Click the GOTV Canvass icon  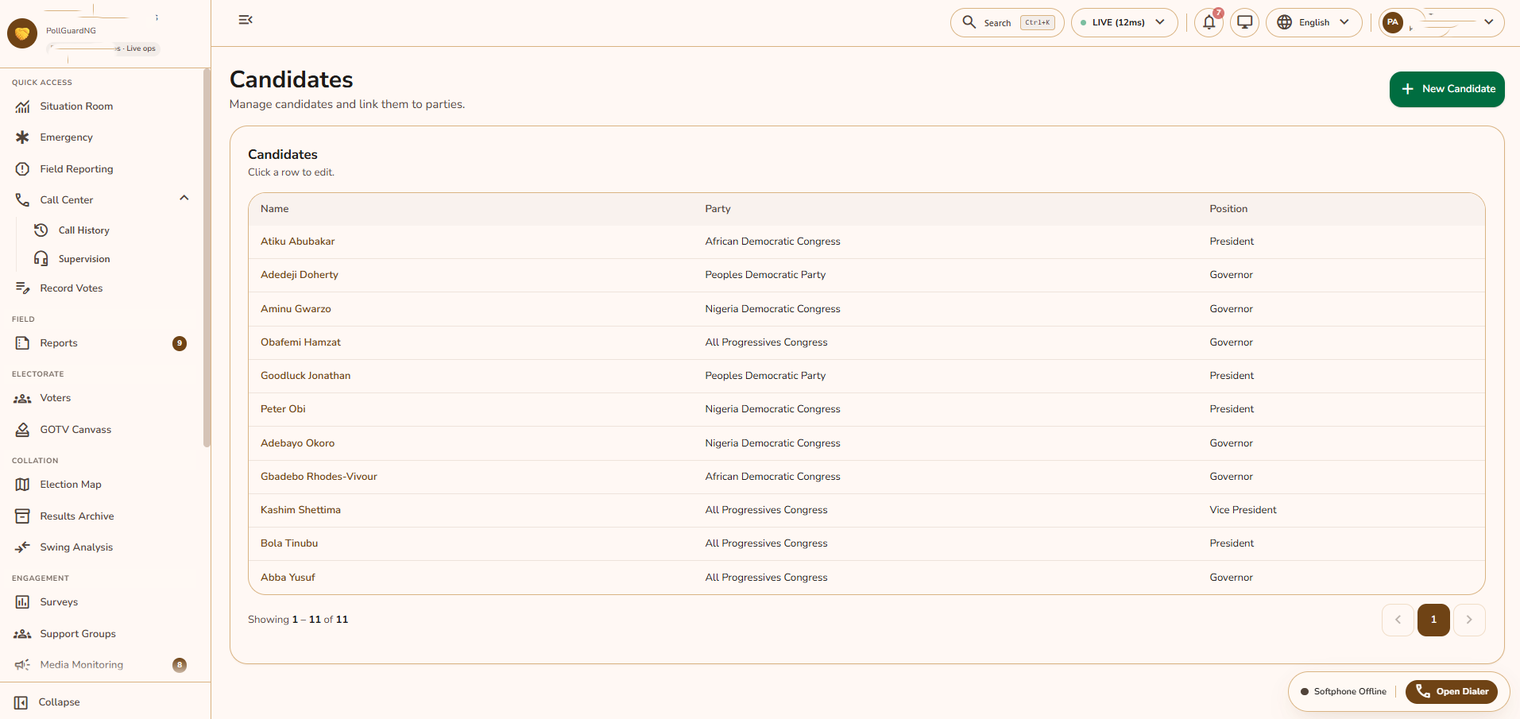[x=22, y=430]
